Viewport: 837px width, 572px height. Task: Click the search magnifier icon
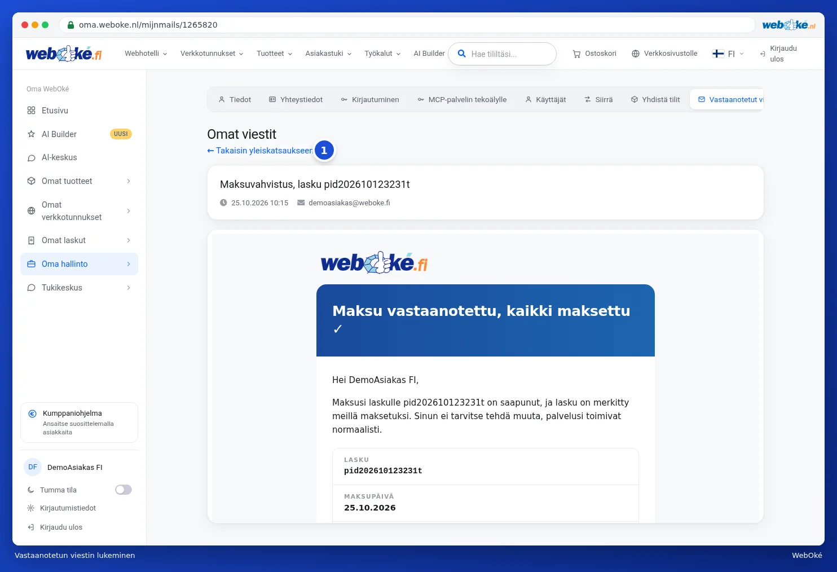[461, 54]
